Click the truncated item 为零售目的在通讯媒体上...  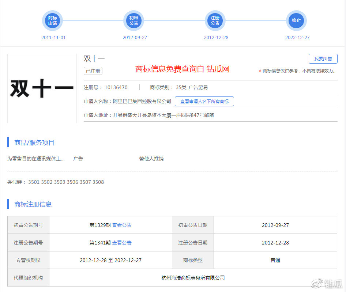click(x=36, y=159)
